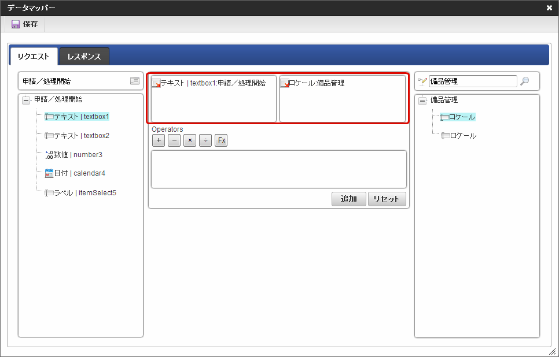The height and width of the screenshot is (357, 559).
Task: Collapse the 備品管理 tree node
Action: click(x=422, y=101)
